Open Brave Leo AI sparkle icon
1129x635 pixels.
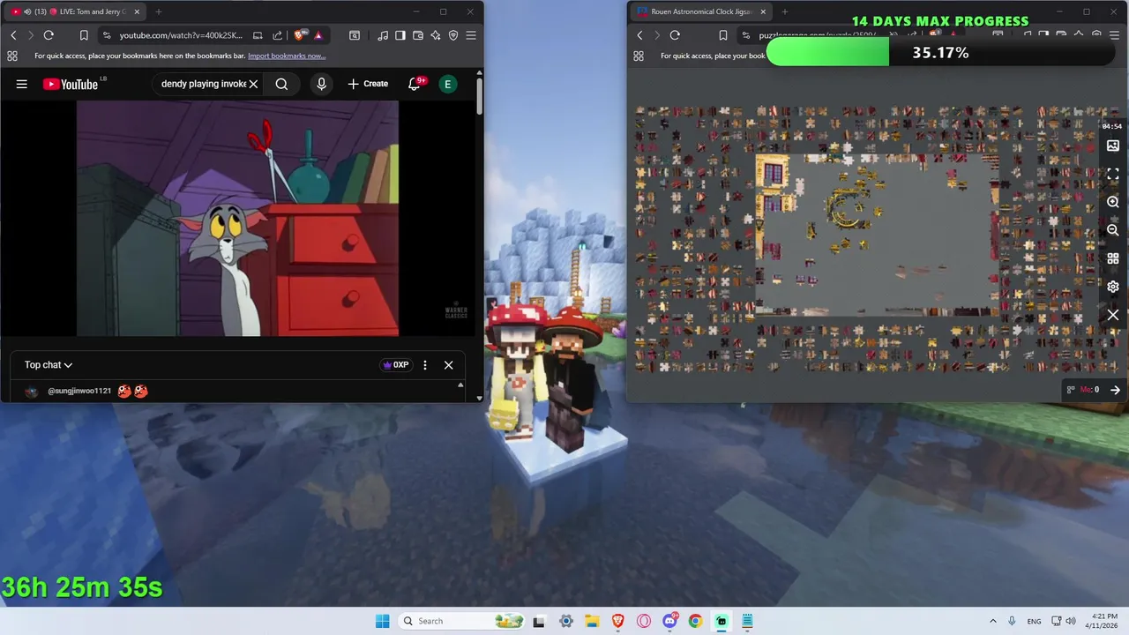pos(436,35)
